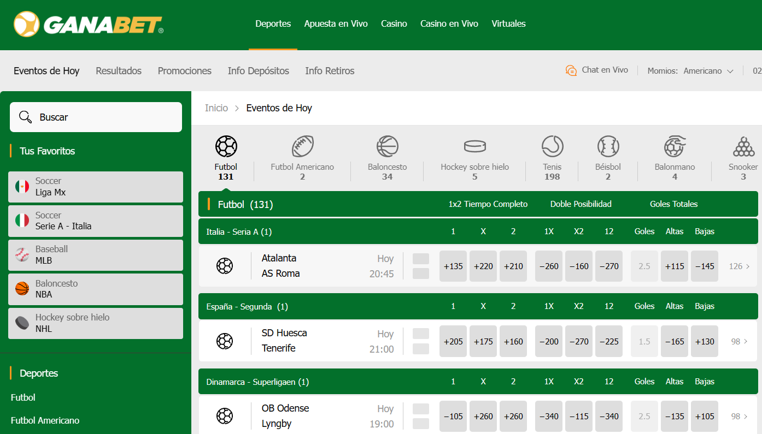
Task: Select Huesca match X2 at −270
Action: click(x=579, y=341)
